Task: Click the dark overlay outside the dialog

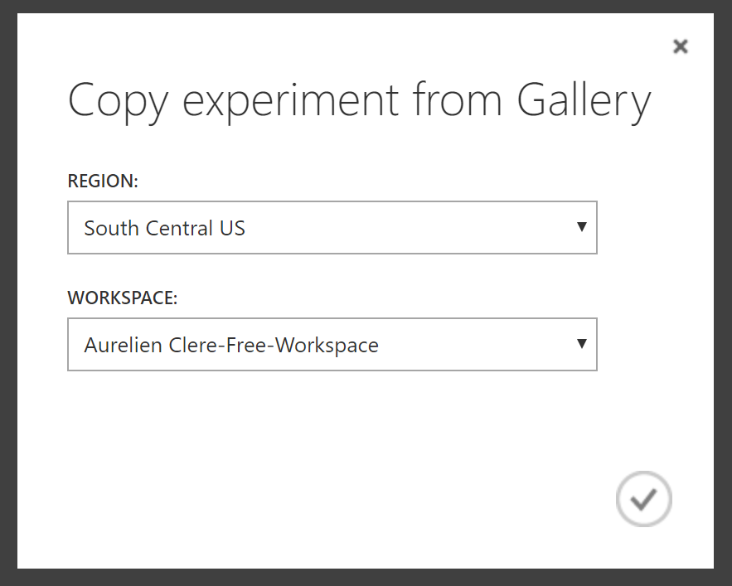Action: tap(8, 293)
